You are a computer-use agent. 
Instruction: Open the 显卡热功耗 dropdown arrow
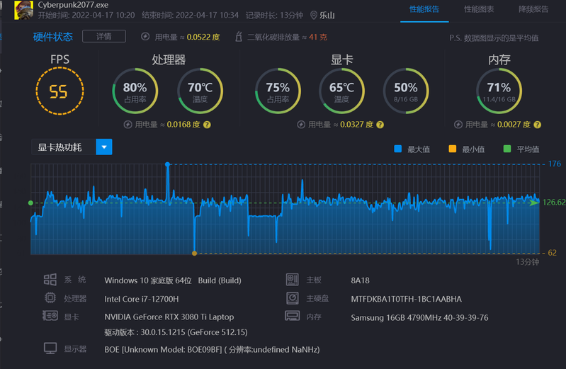pyautogui.click(x=104, y=147)
